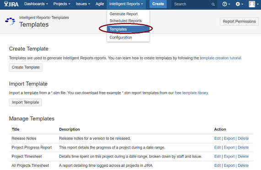Delete the Project Progress Report template
This screenshot has height=170, width=261.
point(243,148)
